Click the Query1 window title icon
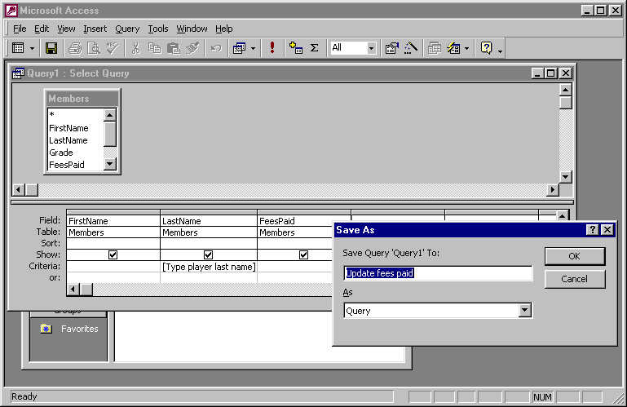The width and height of the screenshot is (627, 407). tap(19, 73)
